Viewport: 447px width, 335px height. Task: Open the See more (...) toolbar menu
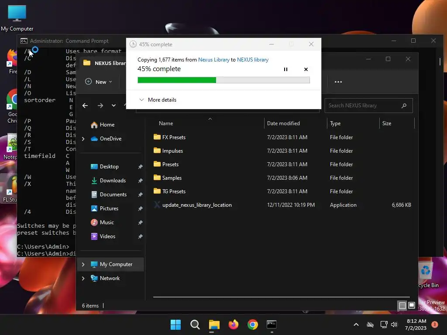pyautogui.click(x=338, y=82)
